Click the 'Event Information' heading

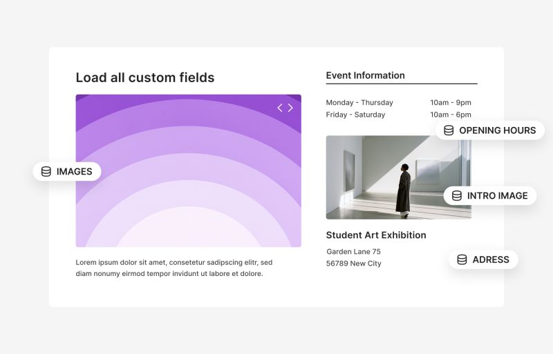(x=366, y=75)
